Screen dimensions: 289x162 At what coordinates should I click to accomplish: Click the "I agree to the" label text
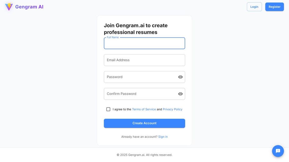[x=122, y=109]
